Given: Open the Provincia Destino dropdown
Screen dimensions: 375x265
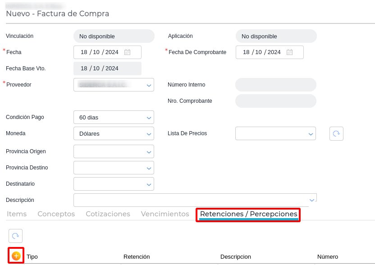Looking at the screenshot, I should (149, 168).
